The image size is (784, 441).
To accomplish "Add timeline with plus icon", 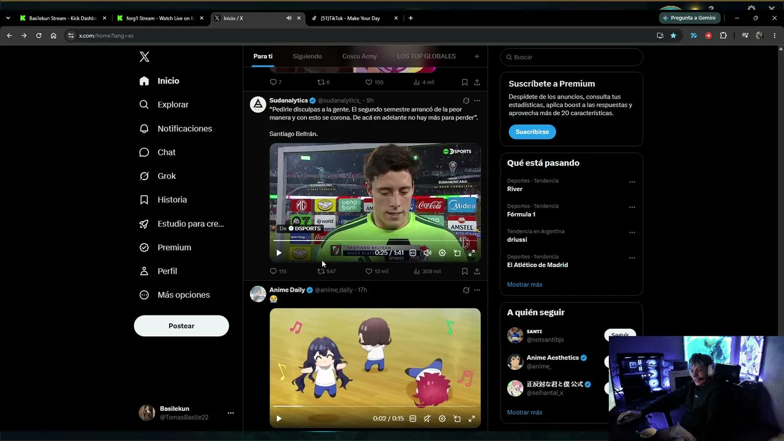I will coord(477,56).
